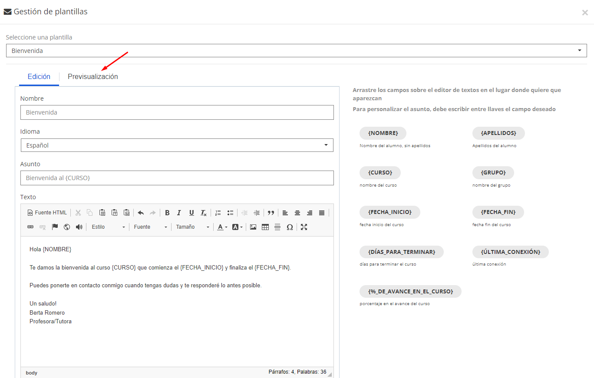Image resolution: width=594 pixels, height=378 pixels.
Task: Toggle bold formatting in the editor
Action: (167, 213)
